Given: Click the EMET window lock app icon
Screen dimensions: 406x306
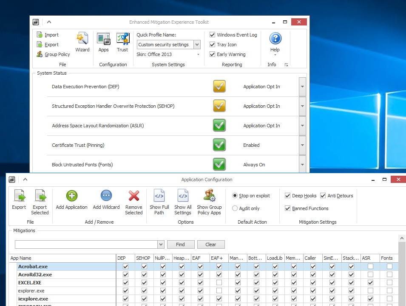Looking at the screenshot, I should pyautogui.click(x=36, y=22).
